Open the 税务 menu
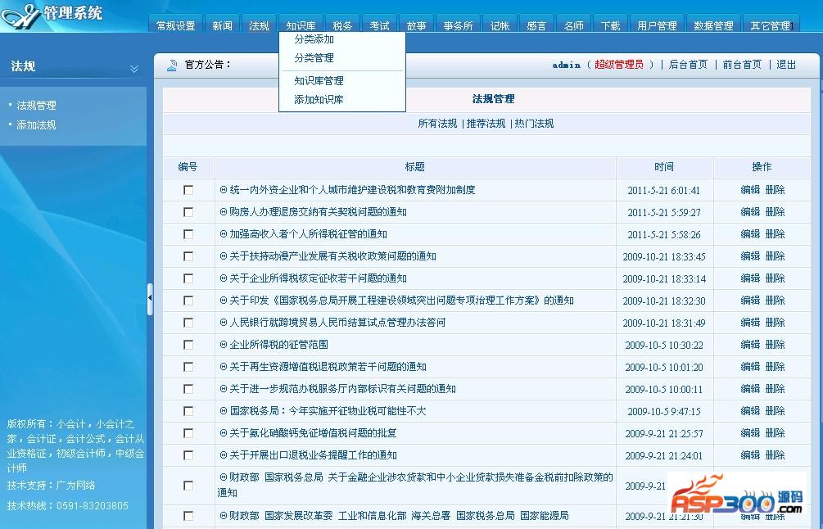The width and height of the screenshot is (823, 529). [x=343, y=25]
